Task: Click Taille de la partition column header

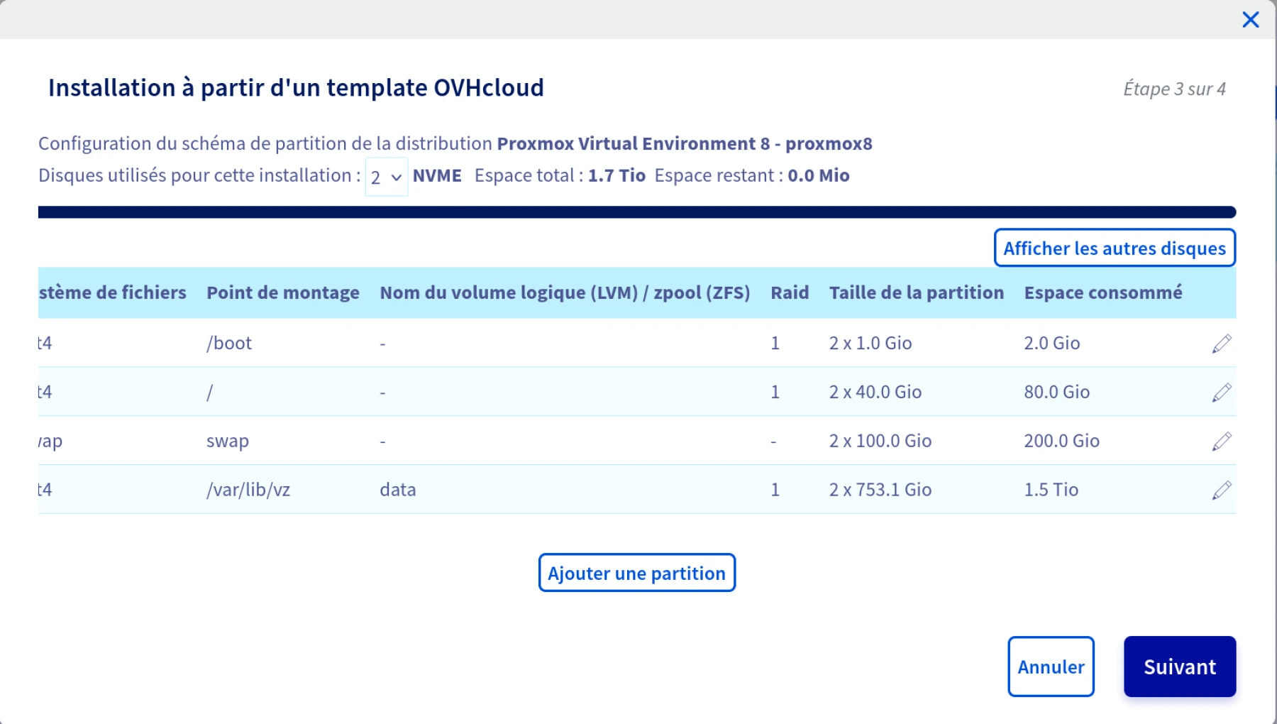Action: (916, 292)
